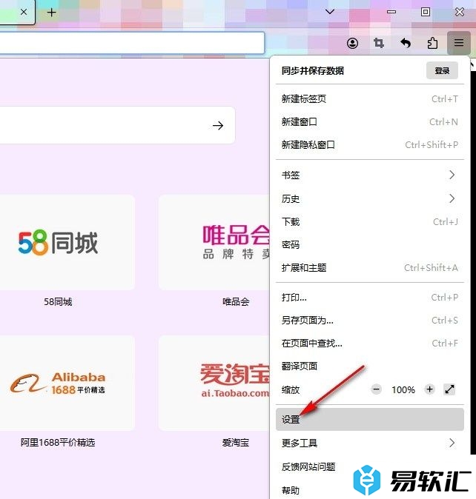Click in the browser address bar

pos(132,43)
